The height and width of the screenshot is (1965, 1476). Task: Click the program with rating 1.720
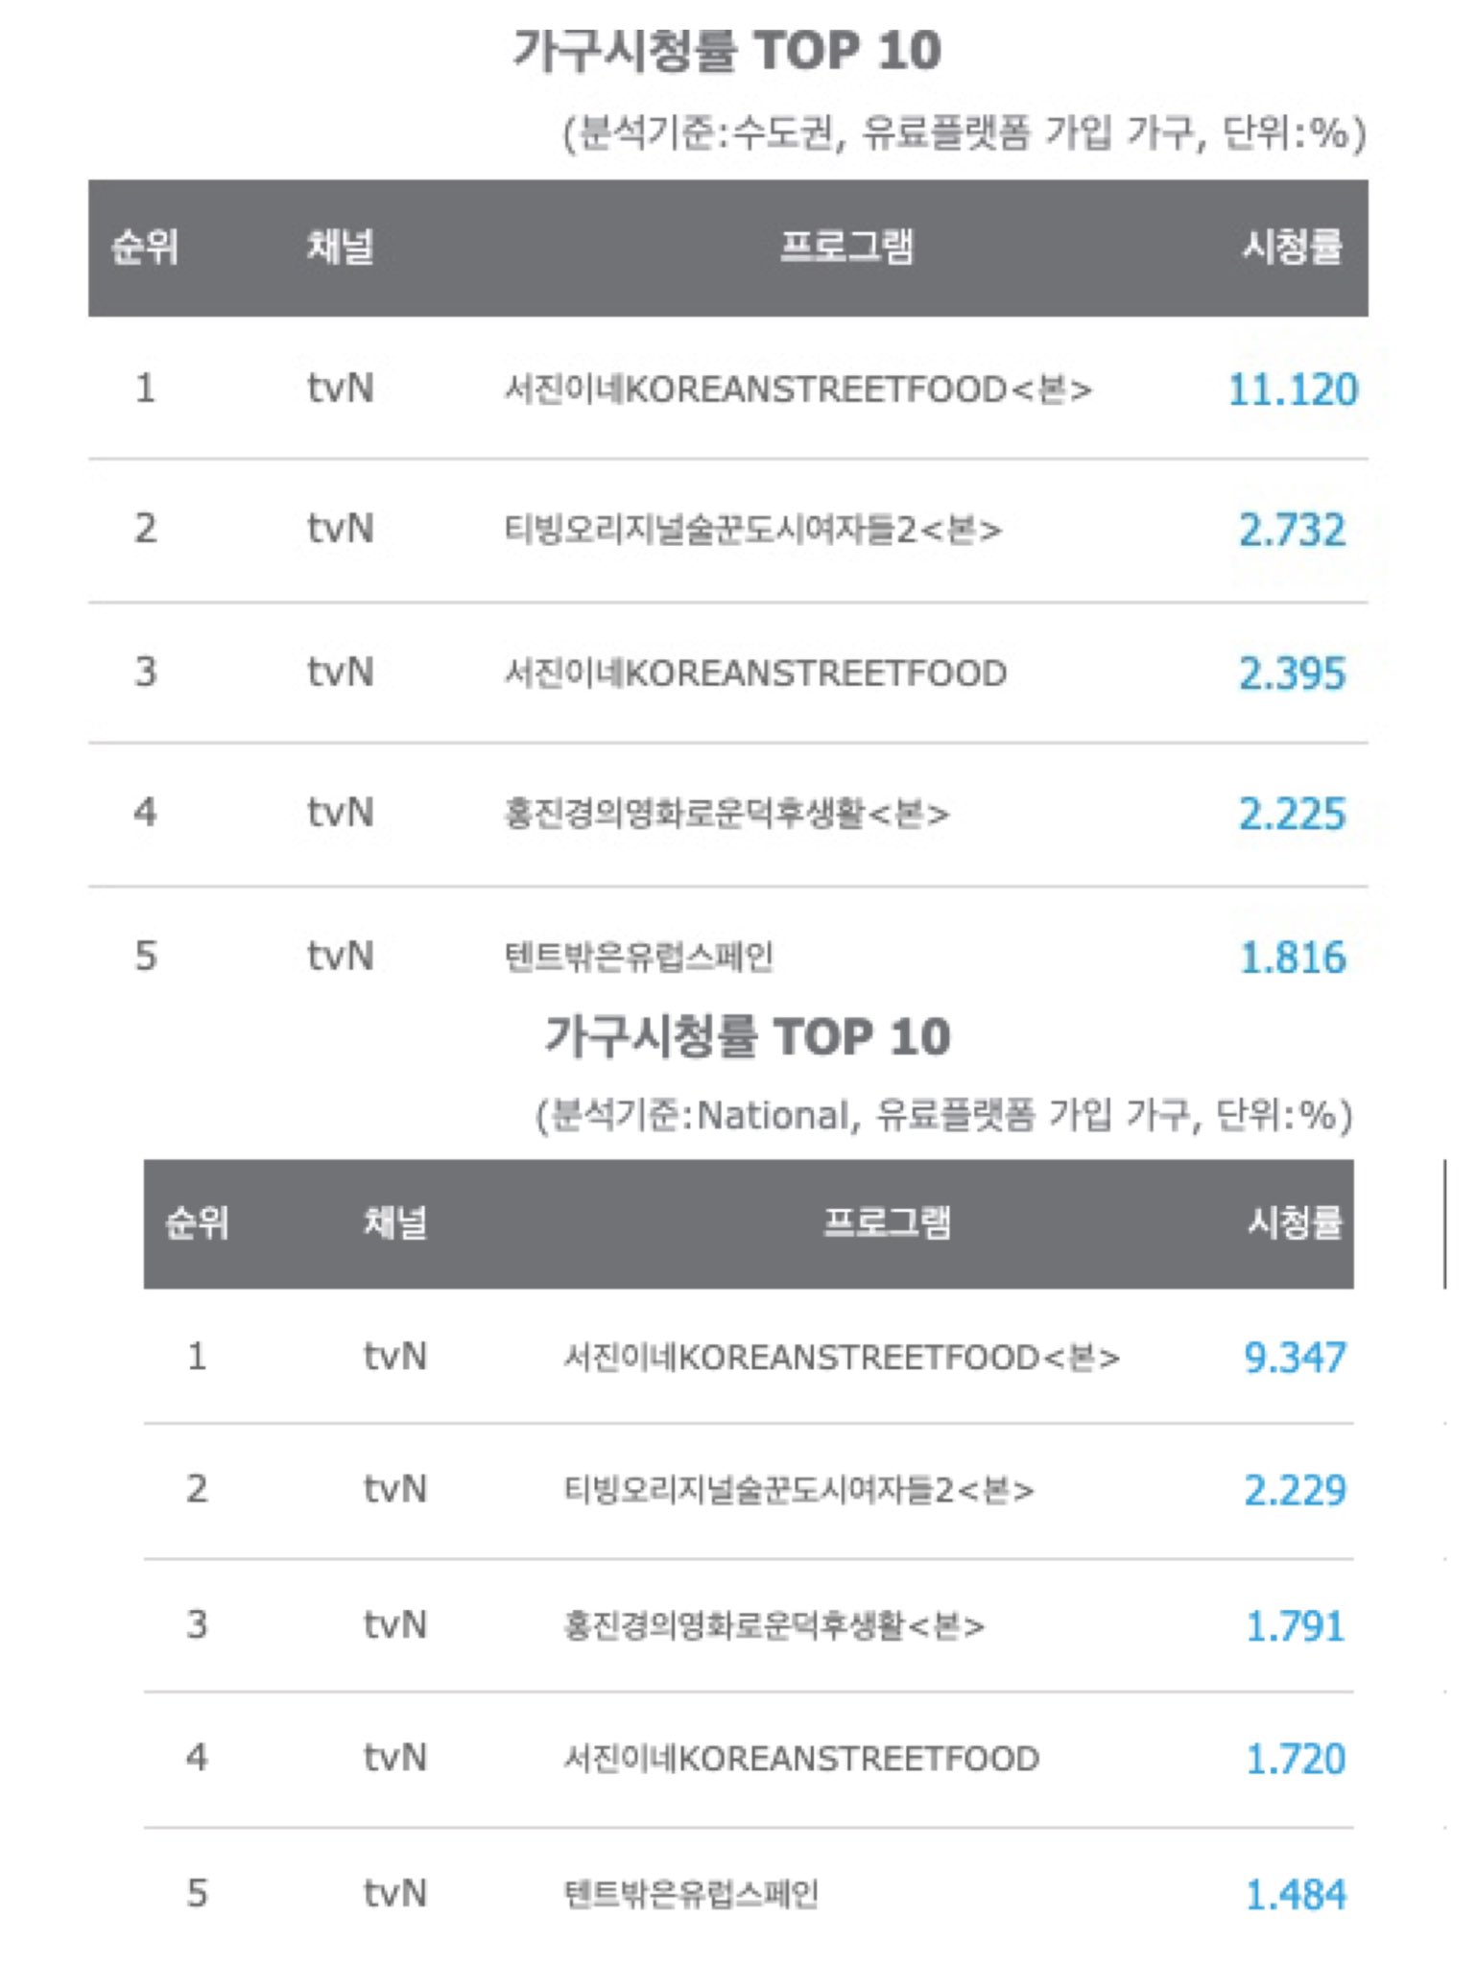click(802, 1759)
